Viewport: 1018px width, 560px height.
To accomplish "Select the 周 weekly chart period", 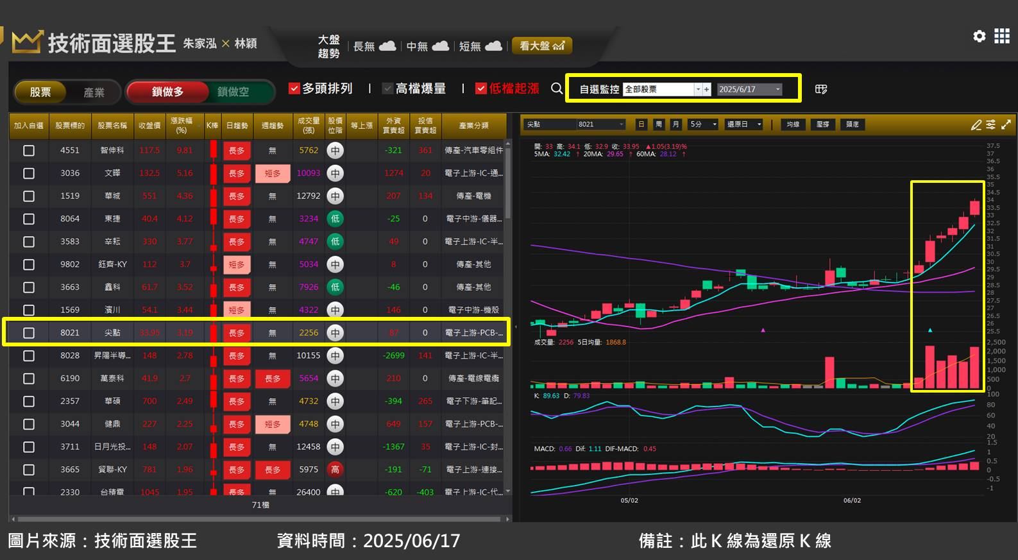I will 658,124.
